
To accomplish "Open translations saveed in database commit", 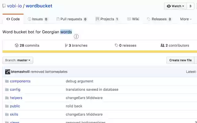I will tap(92, 89).
